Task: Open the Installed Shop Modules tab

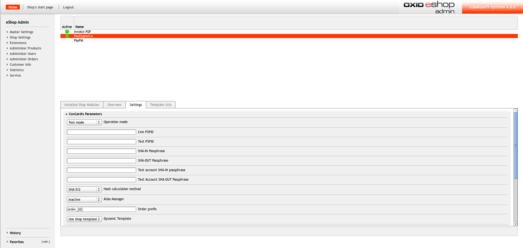Action: coord(82,105)
